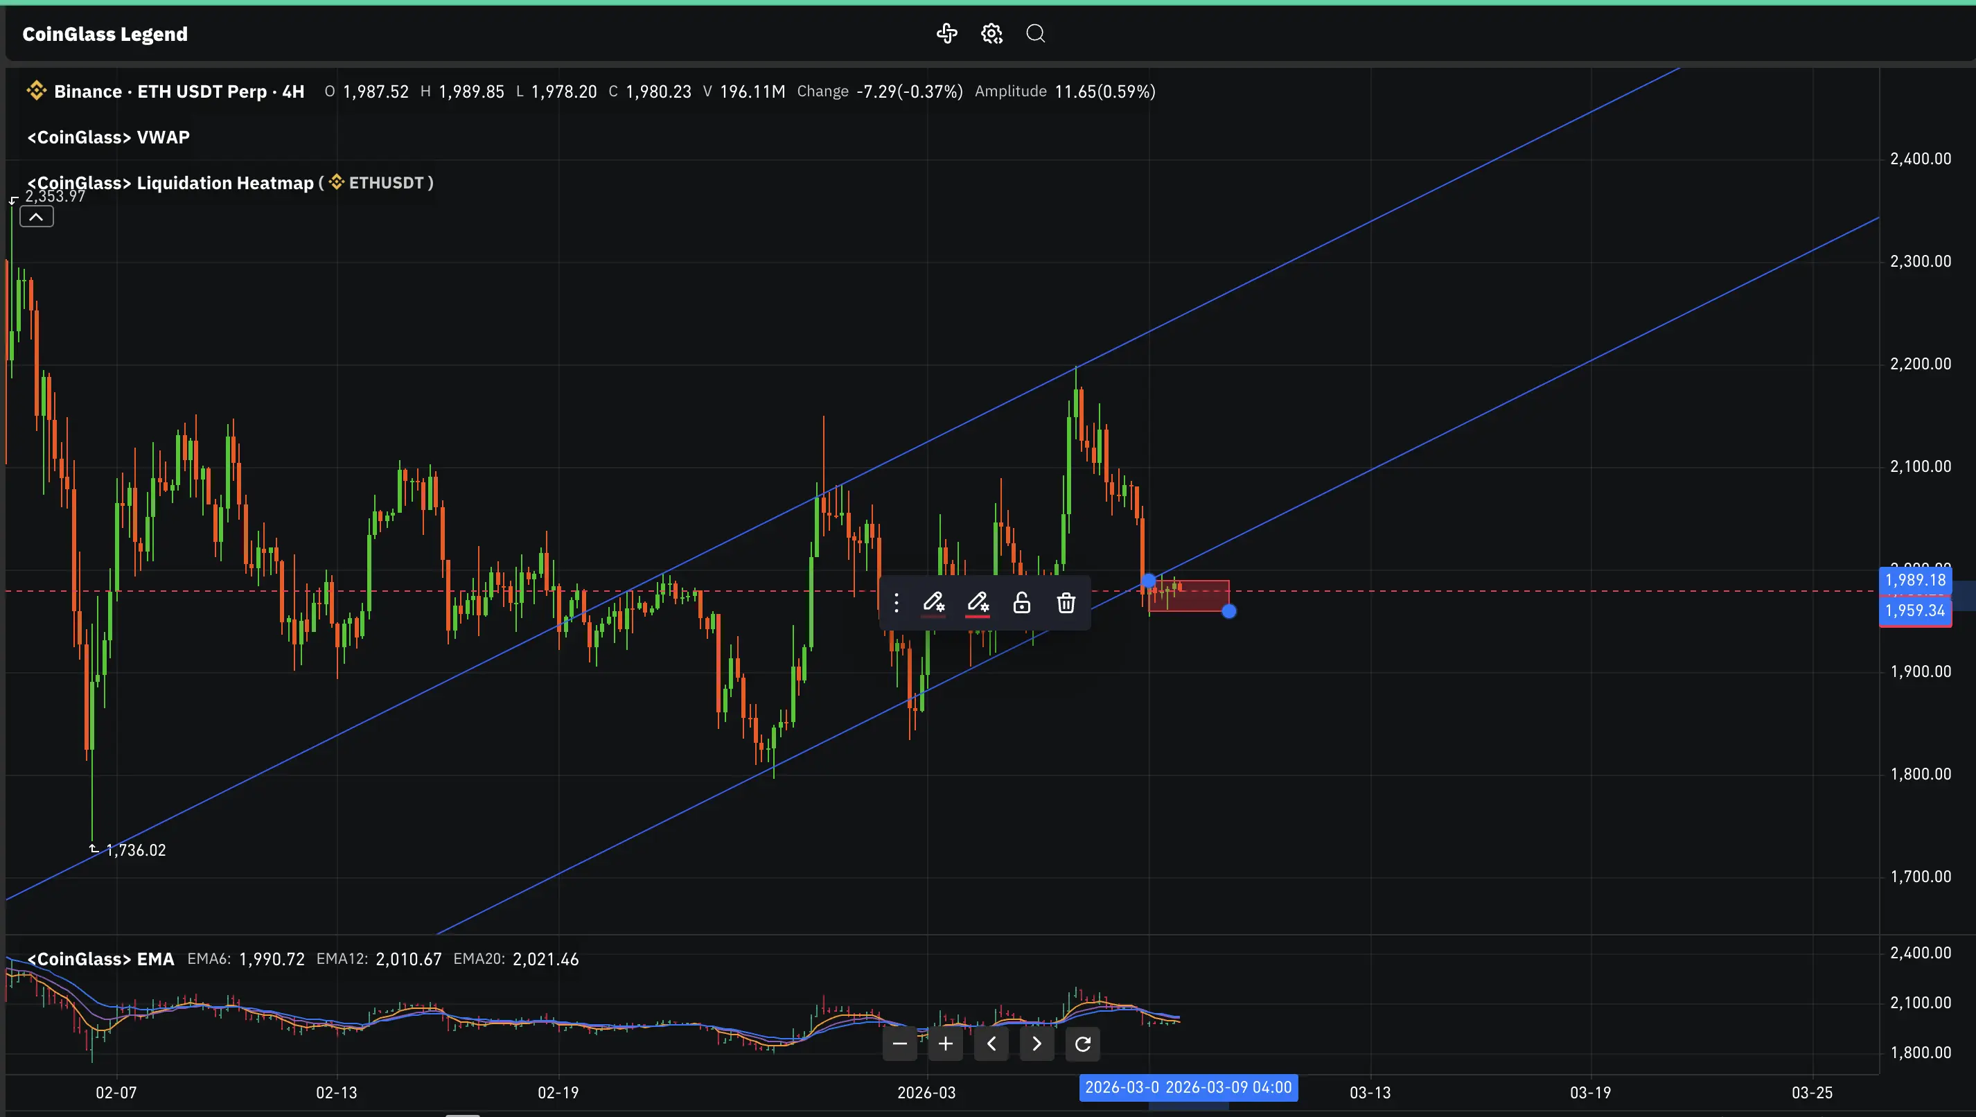1976x1117 pixels.
Task: Open Binance ETH USDT Perp symbol selector
Action: click(178, 91)
